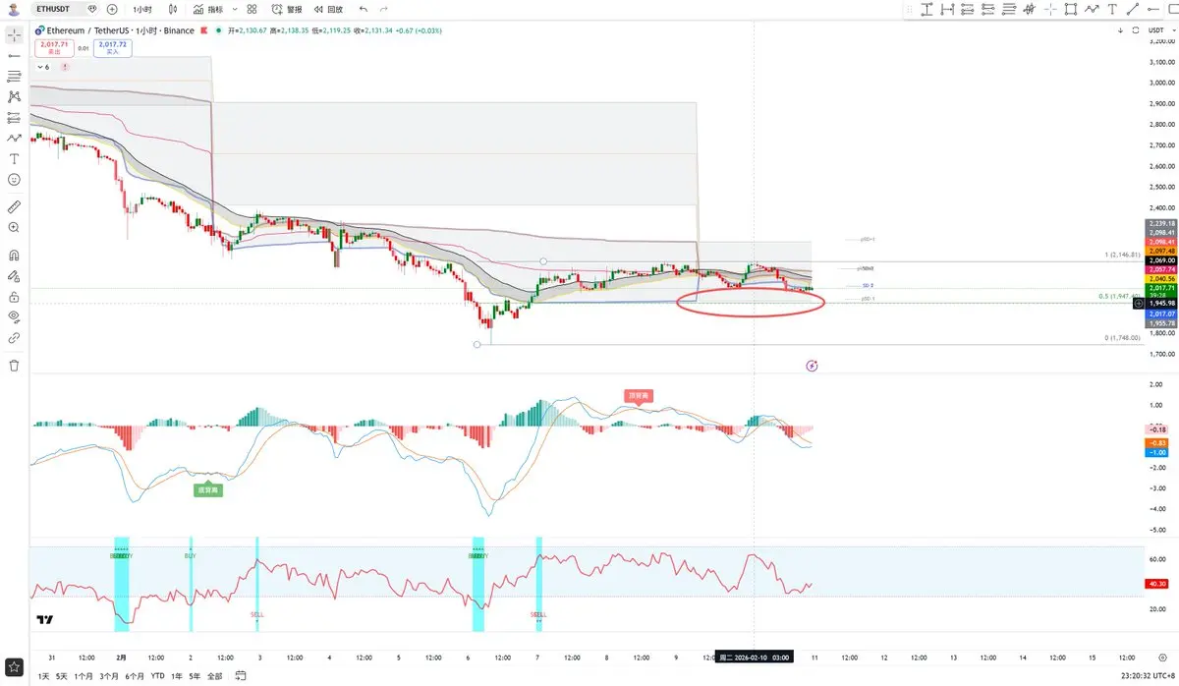Viewport: 1179px width, 686px height.
Task: Select the text annotation tool in sidebar
Action: [x=14, y=158]
